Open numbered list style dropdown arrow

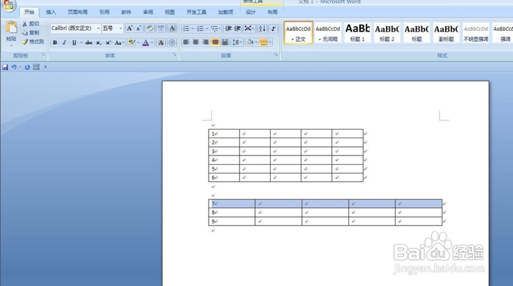[207, 29]
